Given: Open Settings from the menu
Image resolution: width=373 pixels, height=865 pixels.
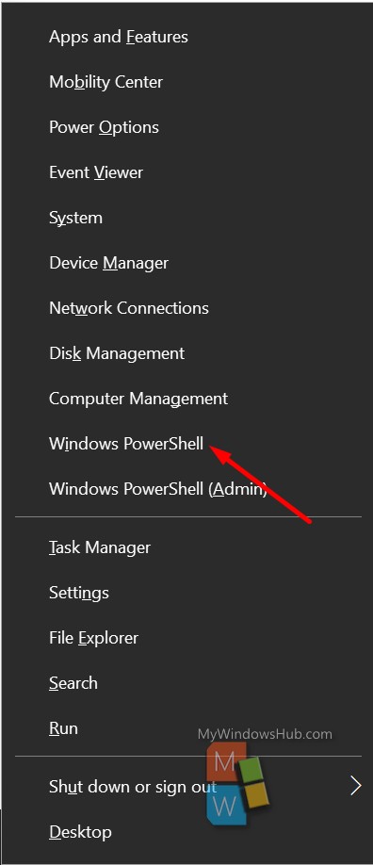Looking at the screenshot, I should 187,593.
